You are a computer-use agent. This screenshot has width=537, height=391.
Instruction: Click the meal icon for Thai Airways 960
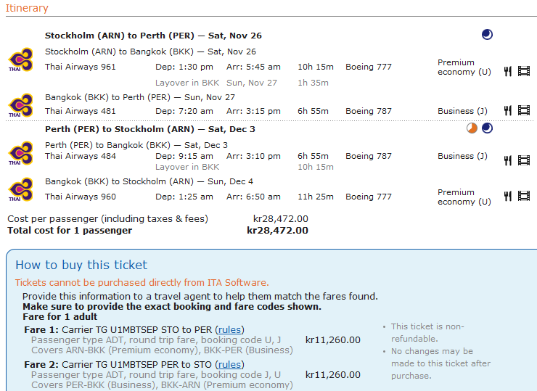point(508,196)
